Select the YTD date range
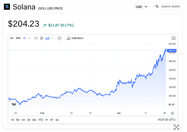Viewport: 187px width, 132px height. 40,120
